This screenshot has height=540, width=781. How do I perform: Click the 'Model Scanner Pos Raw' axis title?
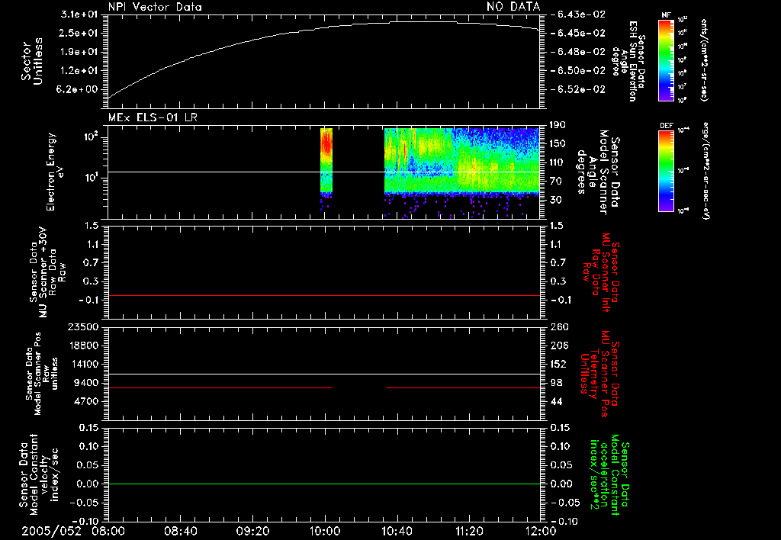point(41,374)
